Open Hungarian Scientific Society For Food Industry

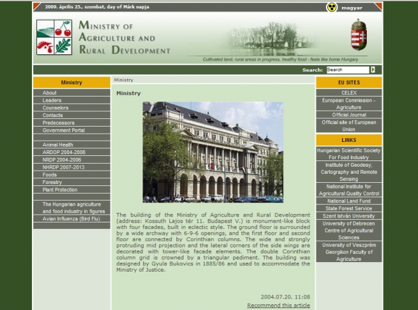(349, 154)
